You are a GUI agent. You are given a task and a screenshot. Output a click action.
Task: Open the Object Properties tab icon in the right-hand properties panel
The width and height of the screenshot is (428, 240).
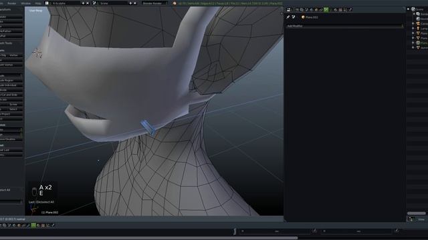point(316,10)
